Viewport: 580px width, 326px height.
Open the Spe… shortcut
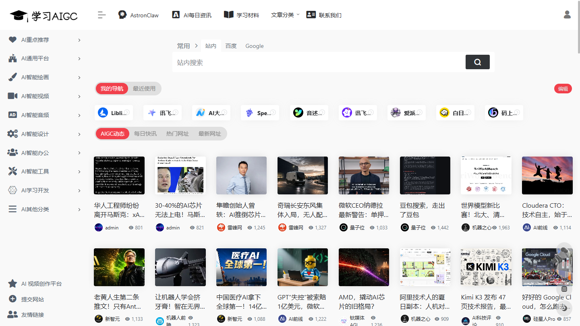coord(260,113)
